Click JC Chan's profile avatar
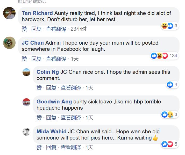Viewport: 185px width, 155px height. [x=9, y=43]
